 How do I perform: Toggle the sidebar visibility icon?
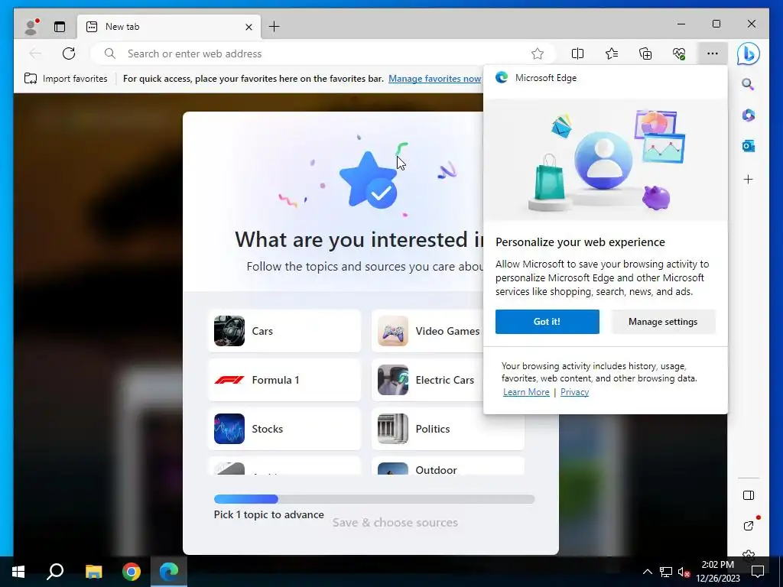748,495
